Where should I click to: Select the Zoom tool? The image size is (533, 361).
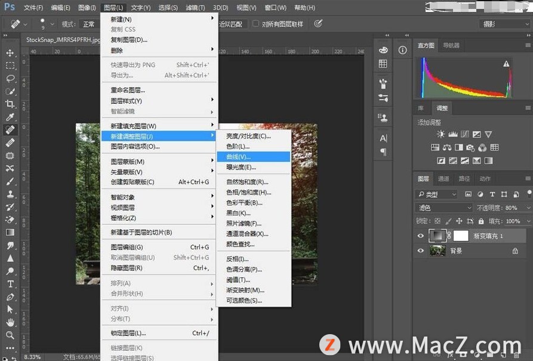[10, 335]
